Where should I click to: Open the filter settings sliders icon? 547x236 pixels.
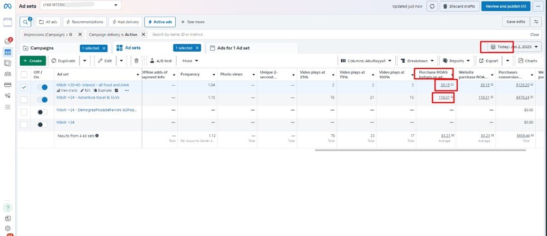(536, 22)
